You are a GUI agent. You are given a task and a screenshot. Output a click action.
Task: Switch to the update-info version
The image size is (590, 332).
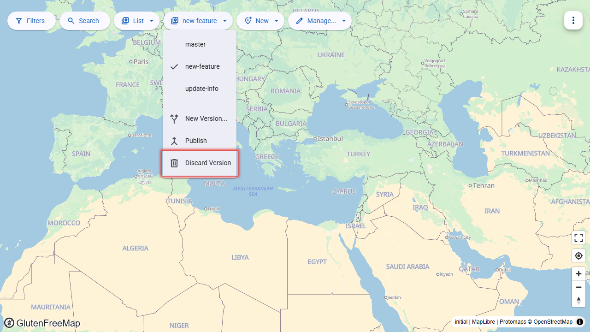point(200,89)
